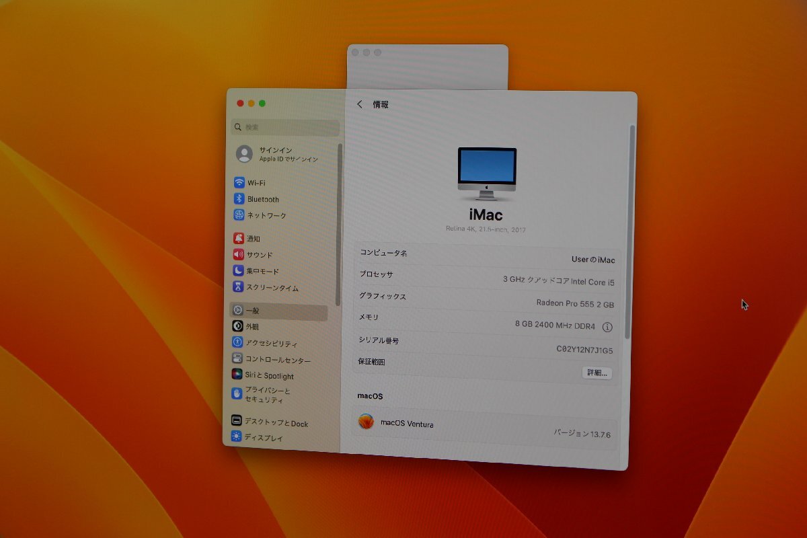
Task: Select the 外観 label in sidebar
Action: 252,327
